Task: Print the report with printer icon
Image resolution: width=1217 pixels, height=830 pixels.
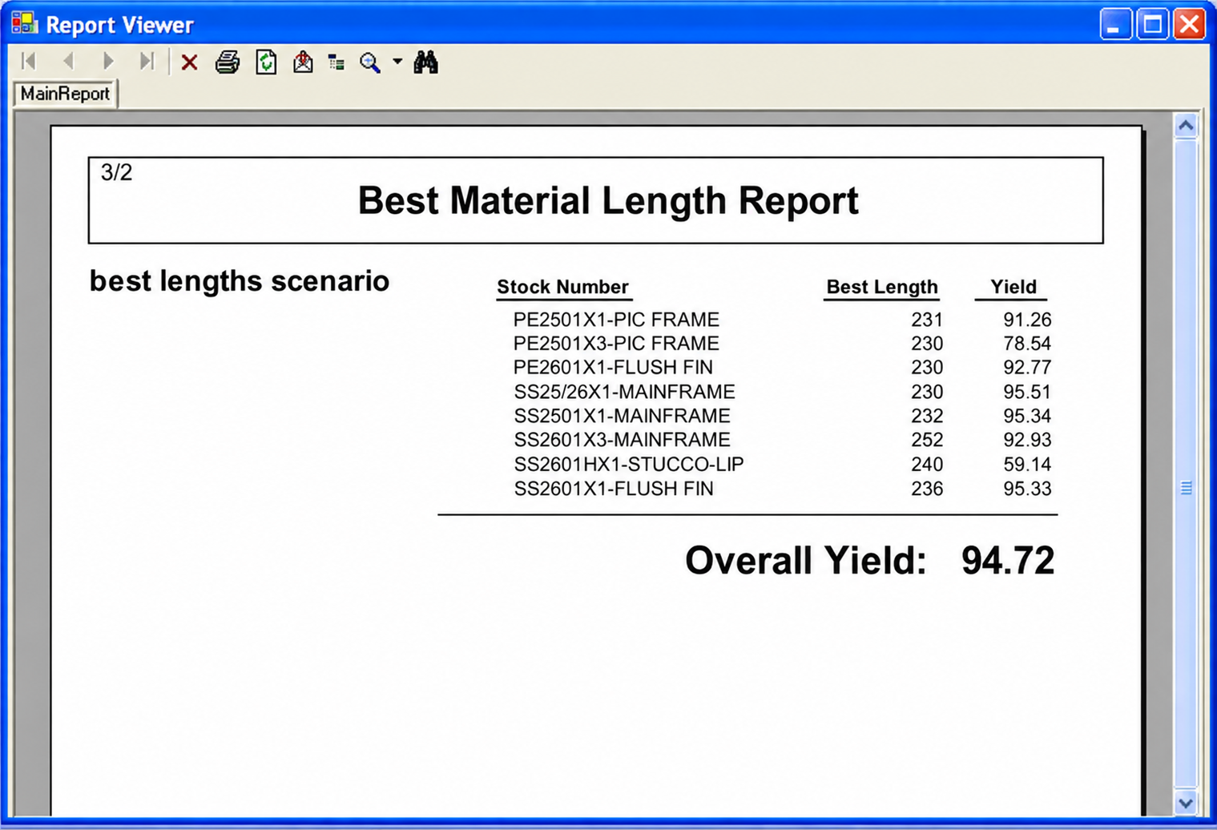Action: (228, 62)
